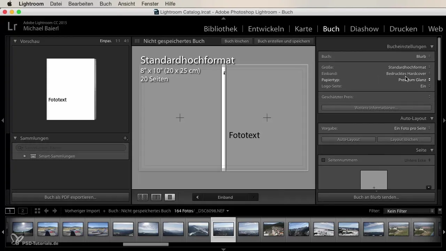This screenshot has height=251, width=446.
Task: Open the Geschätzter Preis currency dropdown
Action: point(429,97)
